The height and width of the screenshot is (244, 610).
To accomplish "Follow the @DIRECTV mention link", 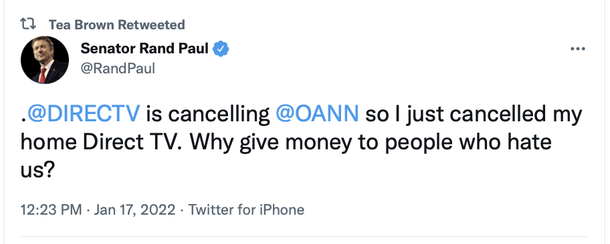I will click(83, 113).
